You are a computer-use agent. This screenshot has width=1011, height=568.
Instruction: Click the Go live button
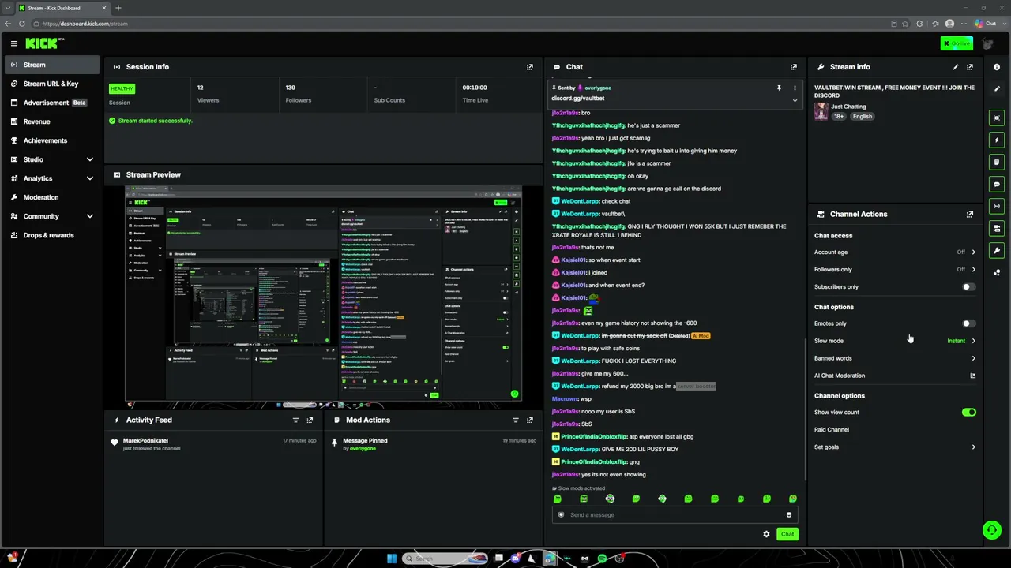click(x=957, y=43)
